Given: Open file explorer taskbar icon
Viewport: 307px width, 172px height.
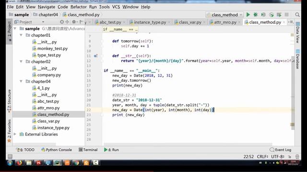Looking at the screenshot, I should tap(29, 162).
